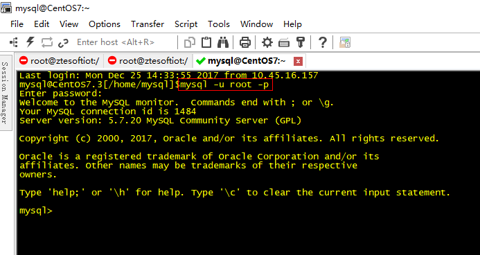Click the mysql> prompt line
Image resolution: width=480 pixels, height=255 pixels.
(x=36, y=211)
